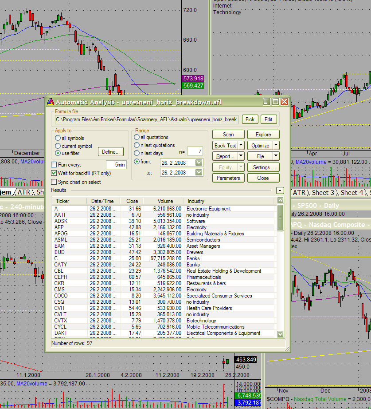Click the Close button in dialog
The width and height of the screenshot is (371, 409).
[x=263, y=178]
